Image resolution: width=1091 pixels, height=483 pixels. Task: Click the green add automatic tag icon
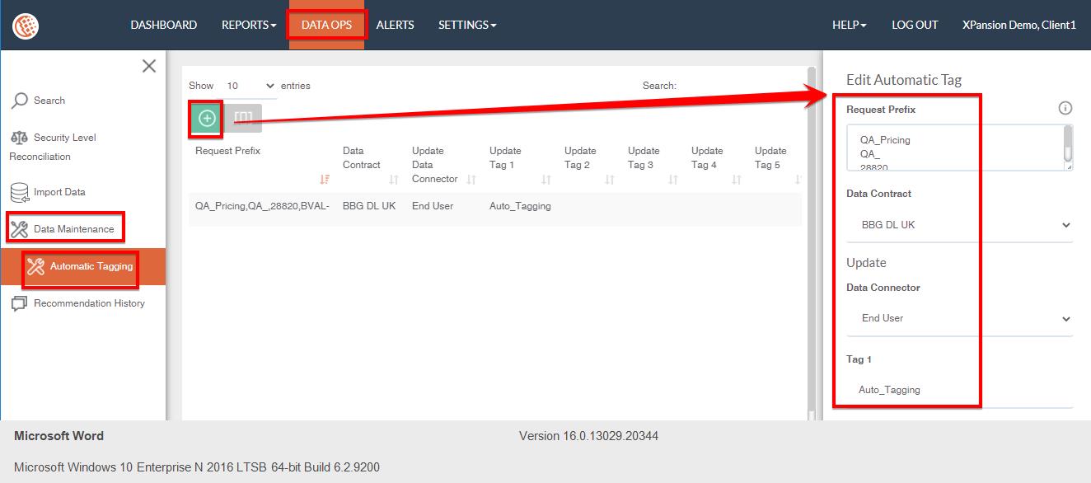coord(207,118)
